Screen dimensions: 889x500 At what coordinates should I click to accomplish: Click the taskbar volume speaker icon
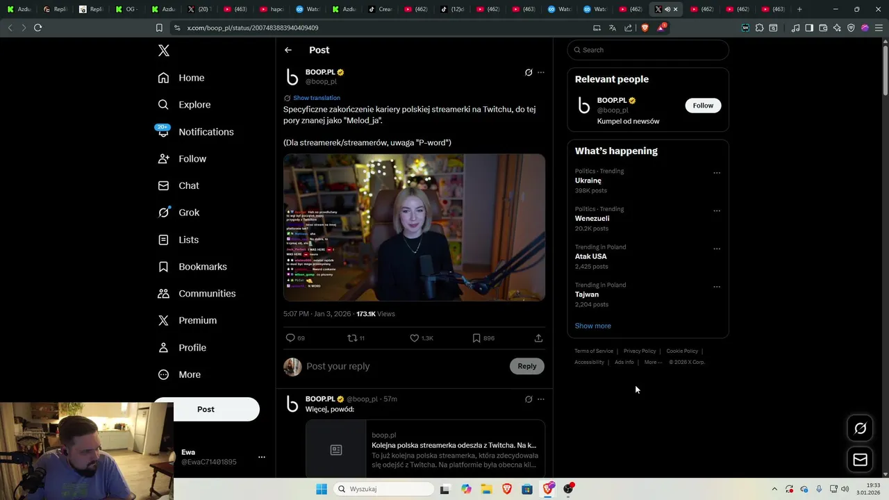coord(845,489)
